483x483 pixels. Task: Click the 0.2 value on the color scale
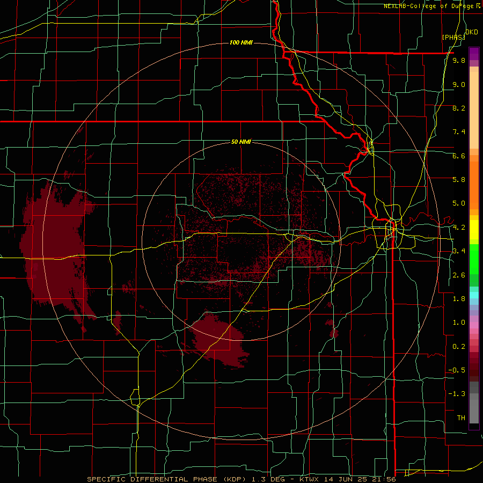[459, 347]
